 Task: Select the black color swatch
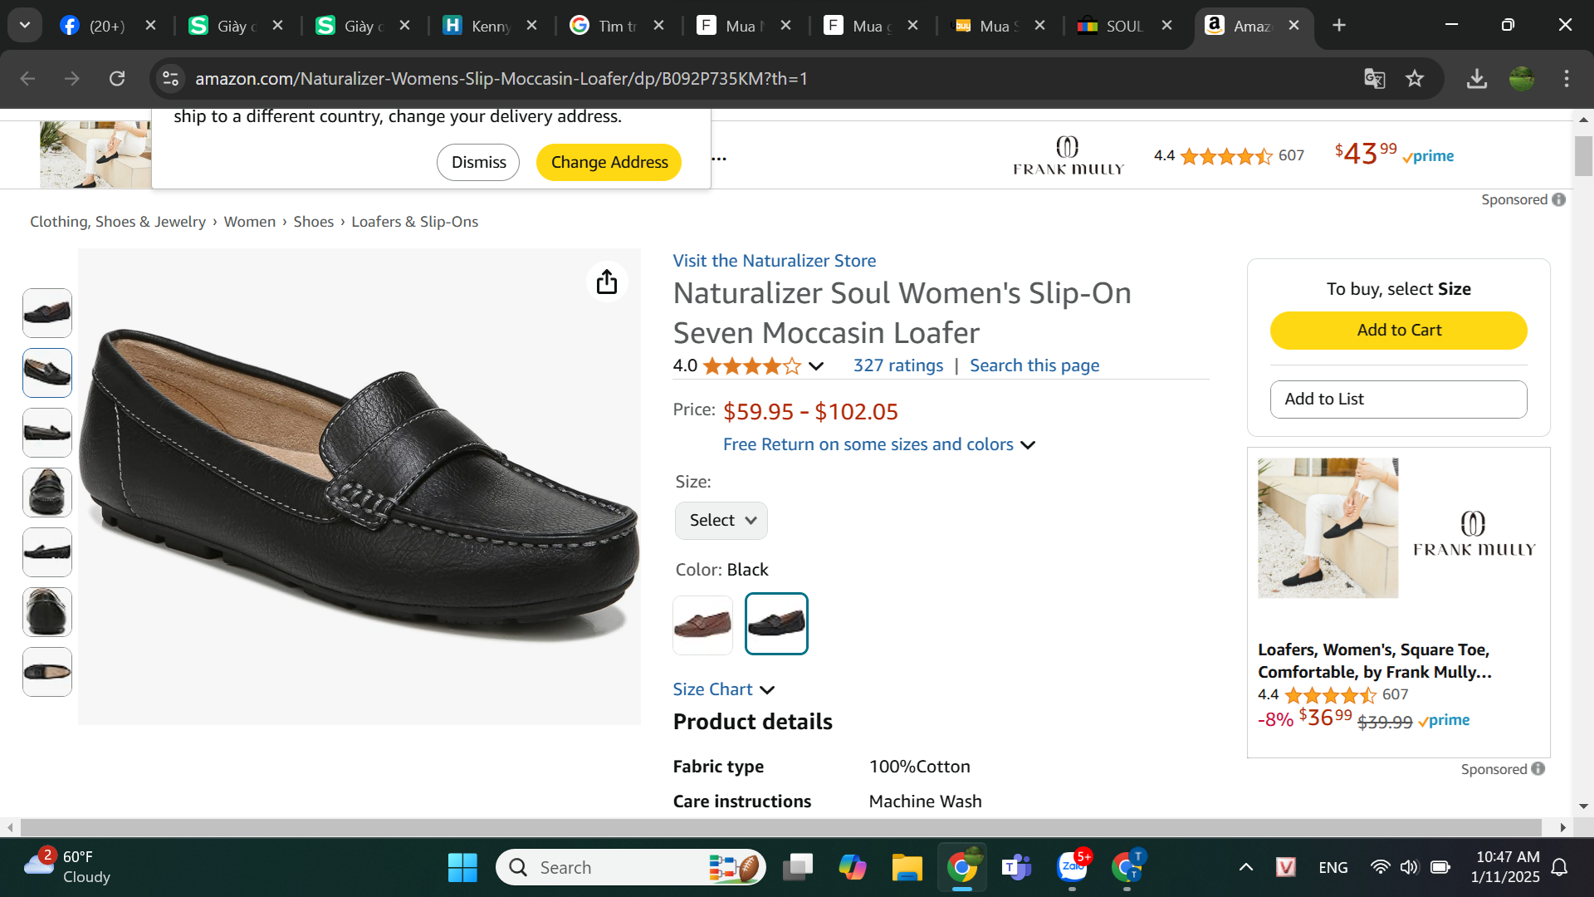click(776, 625)
